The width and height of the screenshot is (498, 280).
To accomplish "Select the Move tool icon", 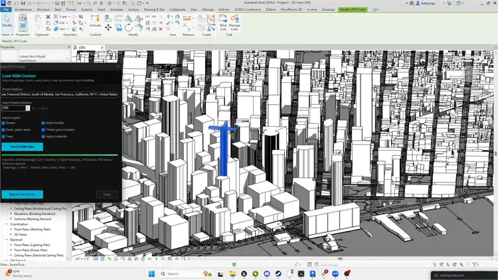I will [108, 28].
